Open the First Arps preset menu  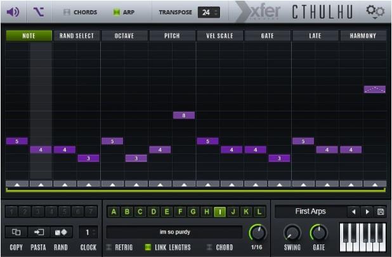click(311, 211)
